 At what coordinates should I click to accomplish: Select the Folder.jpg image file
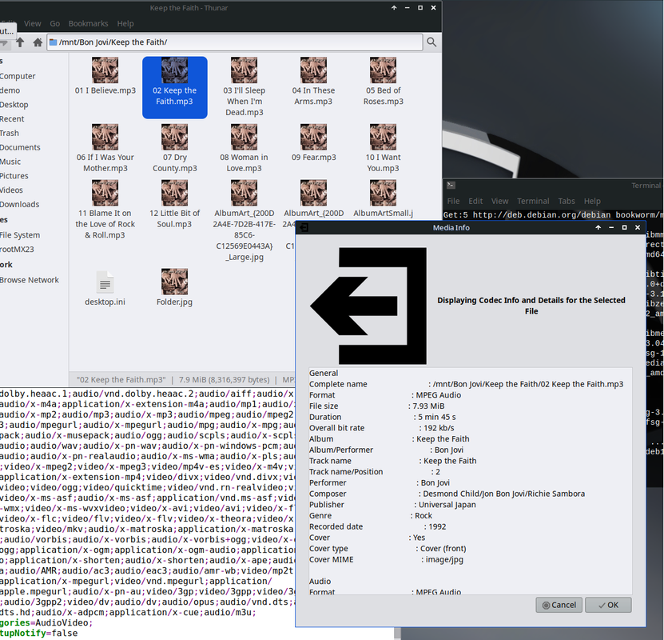174,288
